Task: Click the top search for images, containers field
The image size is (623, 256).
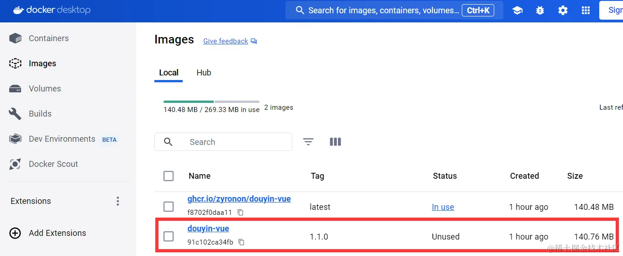Action: 394,10
